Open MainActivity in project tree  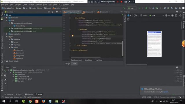pos(19,26)
